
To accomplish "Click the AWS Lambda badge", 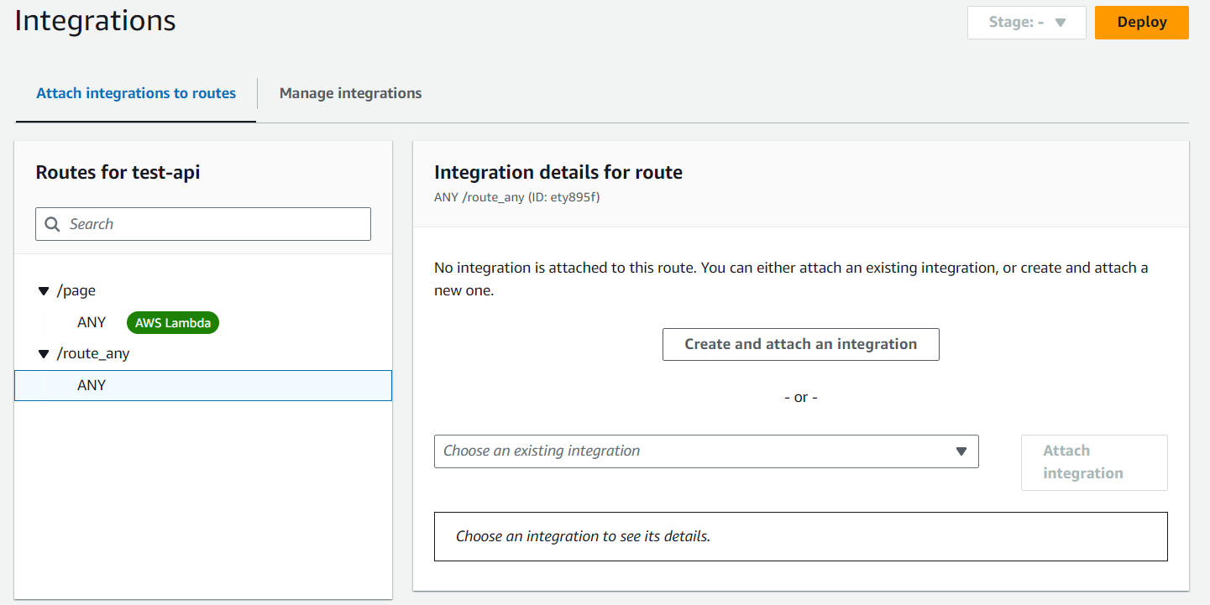I will pyautogui.click(x=172, y=323).
